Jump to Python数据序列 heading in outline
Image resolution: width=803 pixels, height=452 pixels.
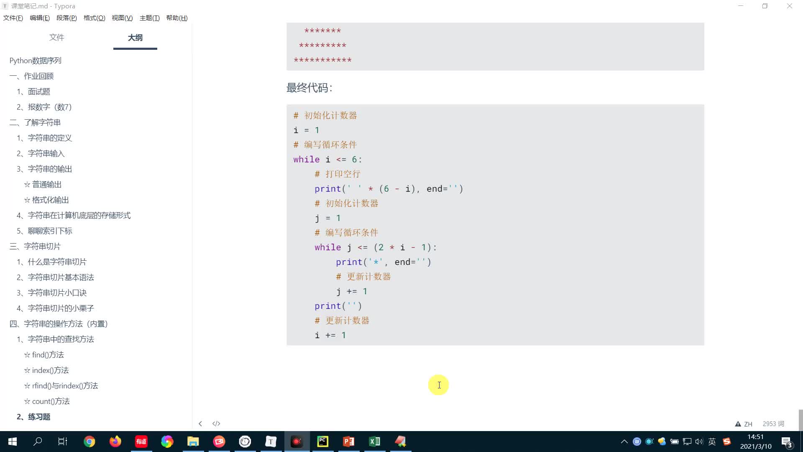click(36, 61)
